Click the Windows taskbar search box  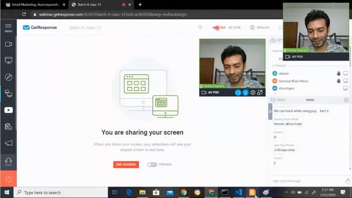(x=61, y=193)
